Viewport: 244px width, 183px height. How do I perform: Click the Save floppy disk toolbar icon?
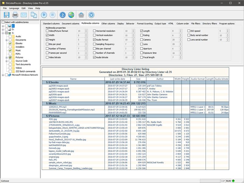[x=6, y=15]
